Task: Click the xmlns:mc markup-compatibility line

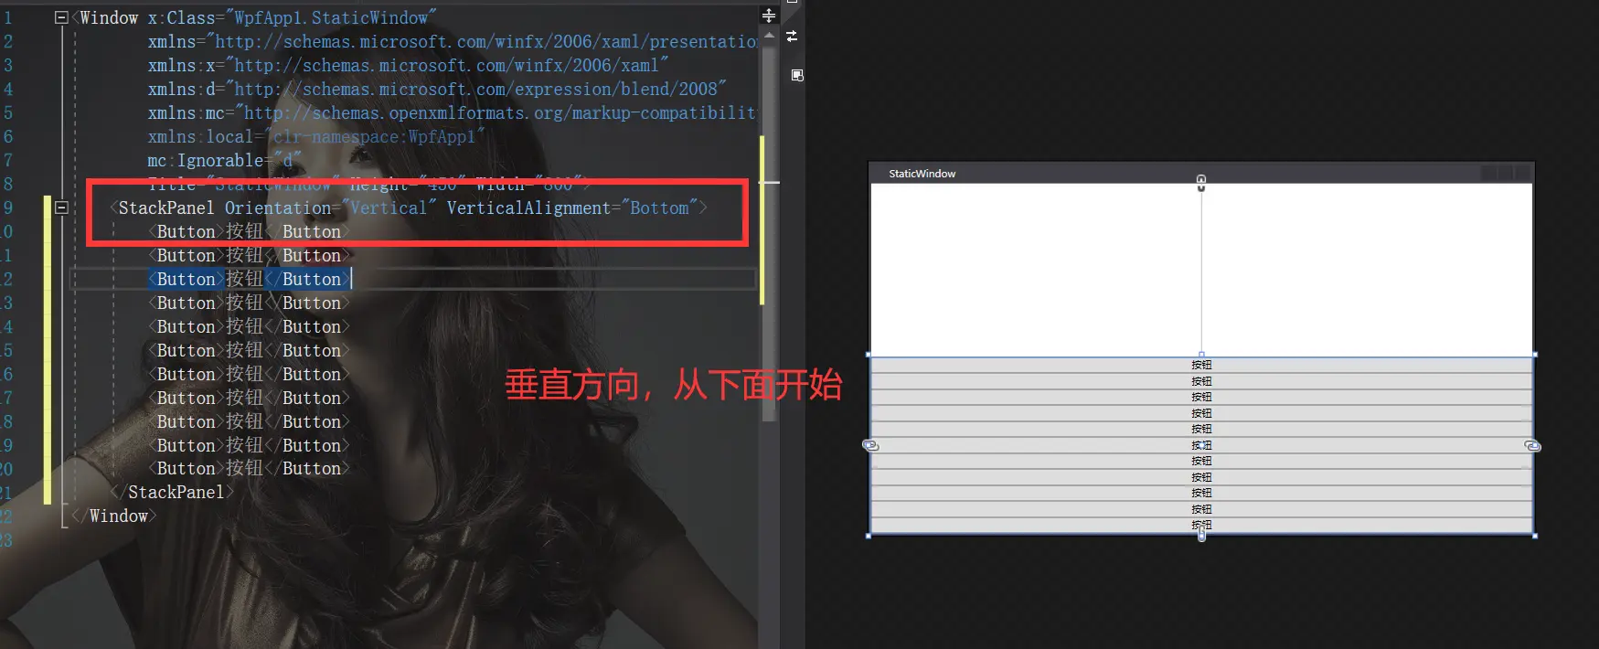Action: [x=453, y=112]
